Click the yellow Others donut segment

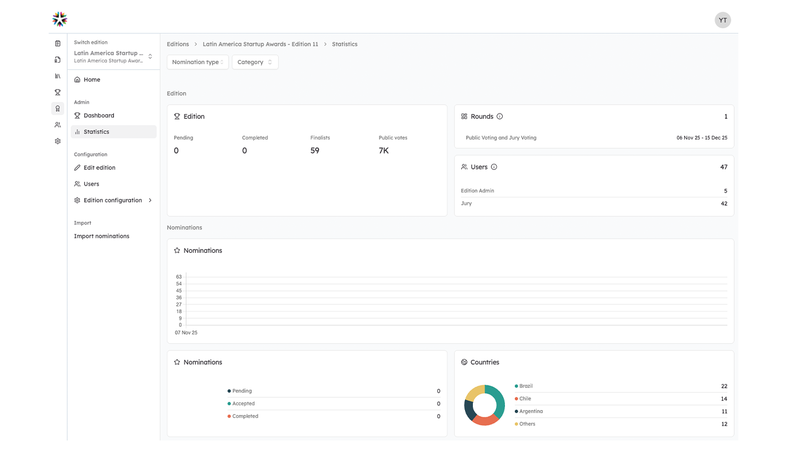475,392
